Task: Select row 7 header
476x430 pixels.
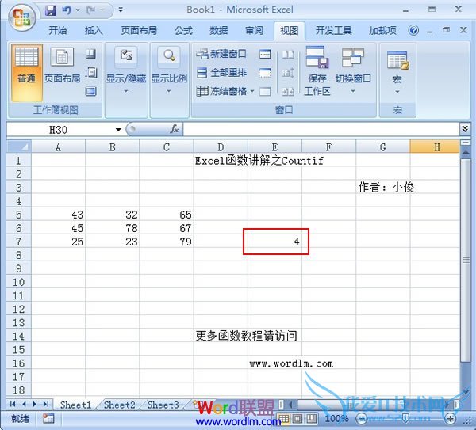Action: pos(19,242)
